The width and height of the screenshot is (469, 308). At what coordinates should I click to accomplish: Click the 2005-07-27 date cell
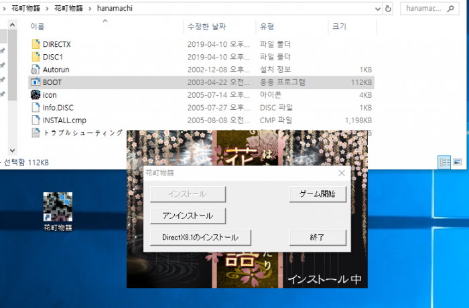click(218, 108)
